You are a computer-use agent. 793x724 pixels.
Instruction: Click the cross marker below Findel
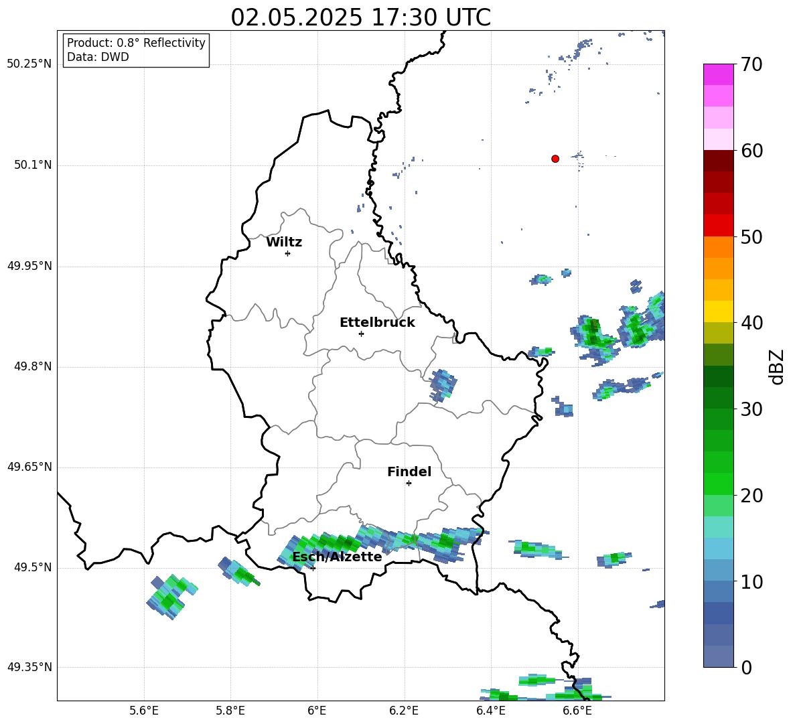pyautogui.click(x=409, y=484)
